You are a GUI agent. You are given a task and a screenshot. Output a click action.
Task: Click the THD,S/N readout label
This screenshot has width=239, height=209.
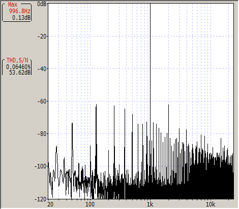click(x=17, y=60)
